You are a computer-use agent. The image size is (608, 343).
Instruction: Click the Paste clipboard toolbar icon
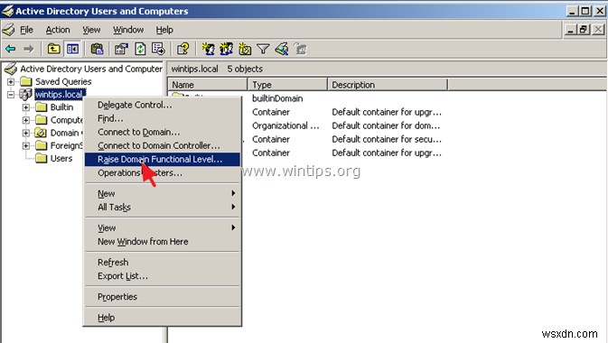(x=97, y=49)
